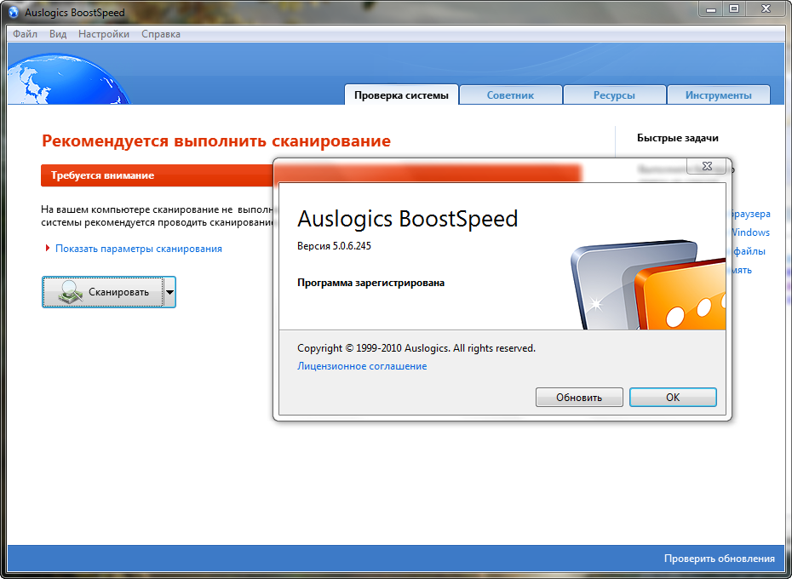Click the Сканировать button
This screenshot has width=792, height=579.
103,292
